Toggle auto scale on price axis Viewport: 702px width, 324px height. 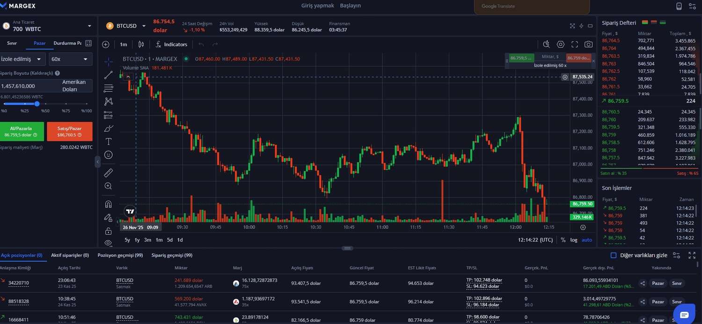pyautogui.click(x=586, y=240)
